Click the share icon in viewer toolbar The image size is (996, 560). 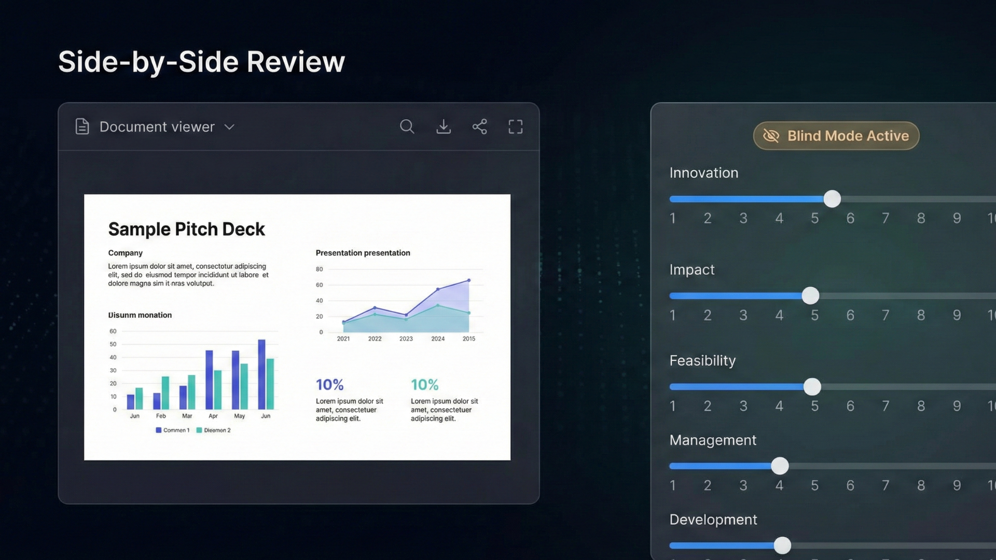click(x=479, y=127)
